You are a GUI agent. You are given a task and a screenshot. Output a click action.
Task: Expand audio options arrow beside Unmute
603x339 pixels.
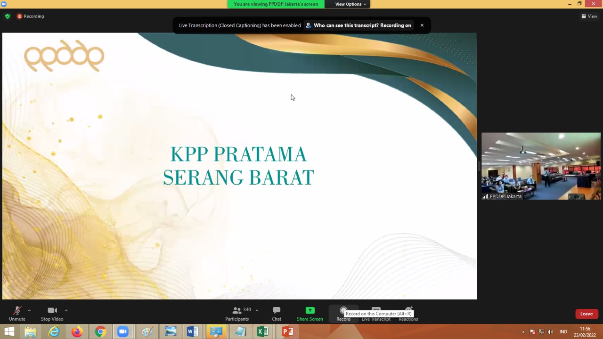coord(29,310)
